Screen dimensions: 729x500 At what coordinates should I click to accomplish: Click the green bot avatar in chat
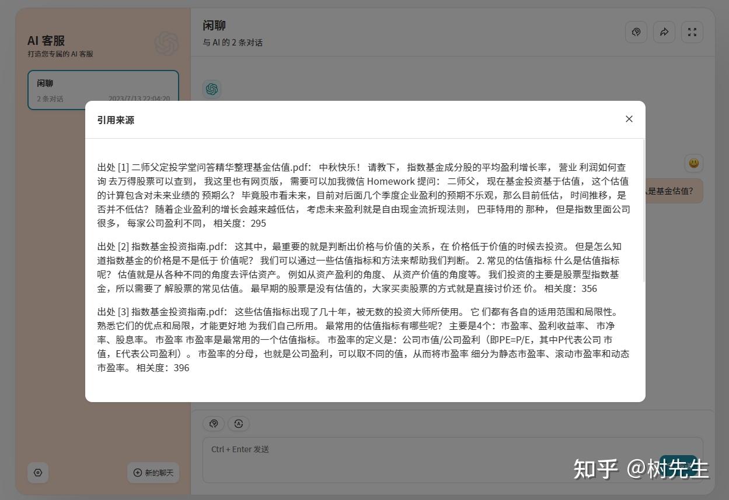pyautogui.click(x=212, y=89)
